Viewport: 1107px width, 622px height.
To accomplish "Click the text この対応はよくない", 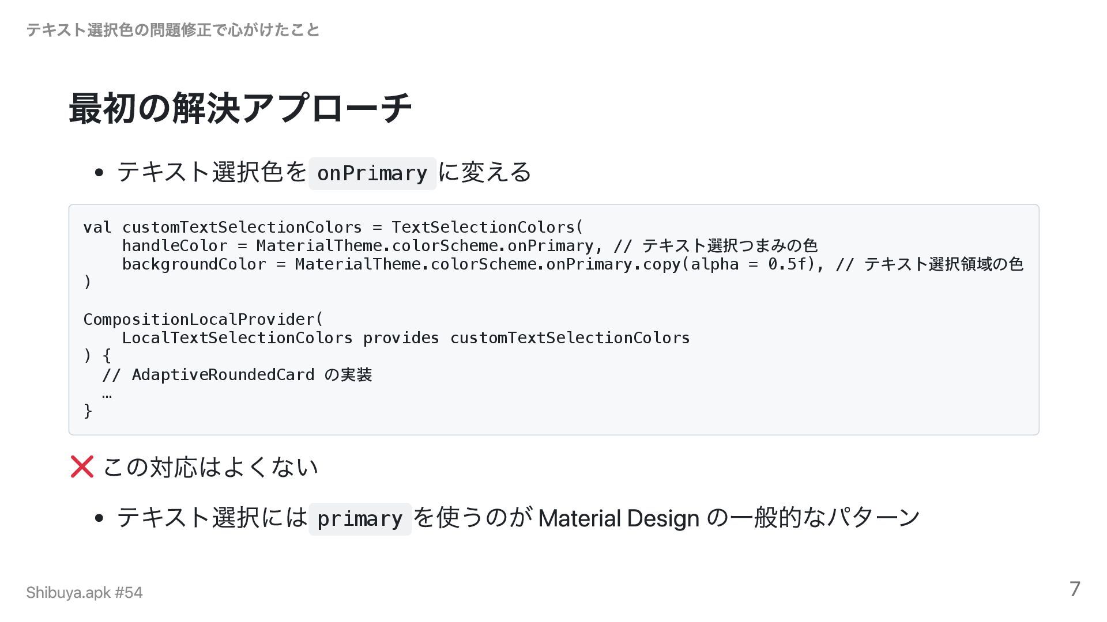I will tap(210, 466).
